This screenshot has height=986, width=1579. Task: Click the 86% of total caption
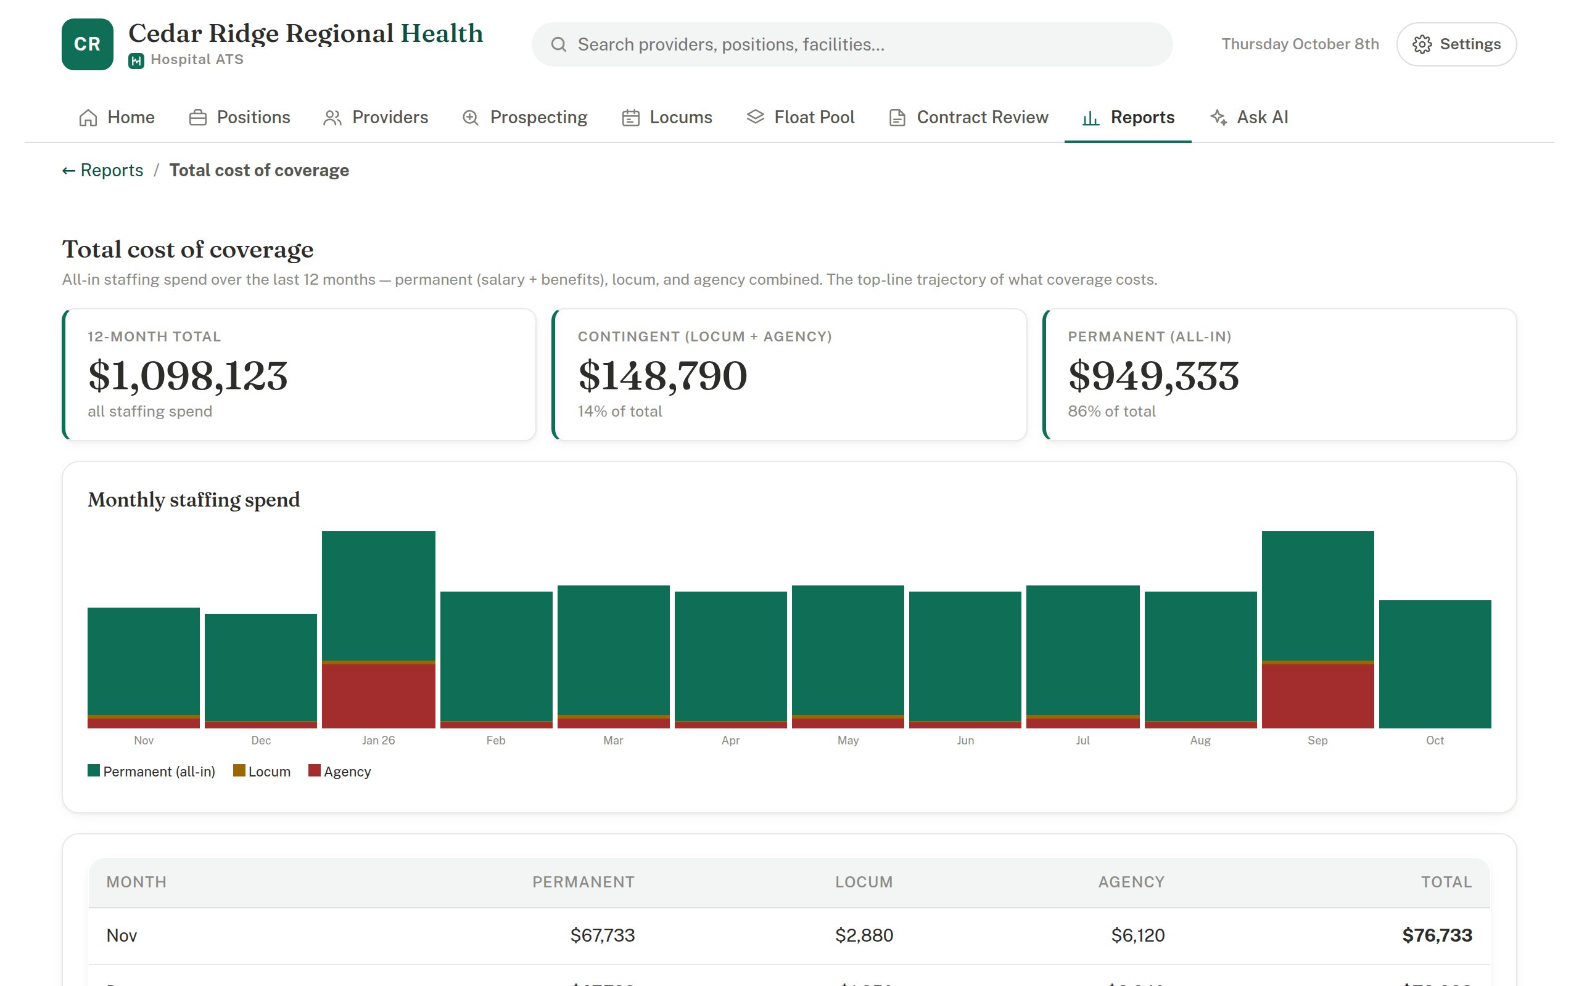click(1111, 412)
